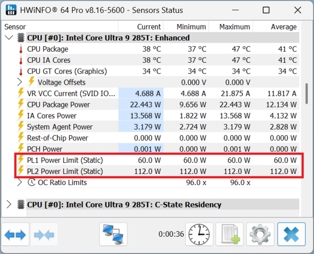The width and height of the screenshot is (314, 254).
Task: Click the PCH Power lightning icon
Action: click(21, 148)
